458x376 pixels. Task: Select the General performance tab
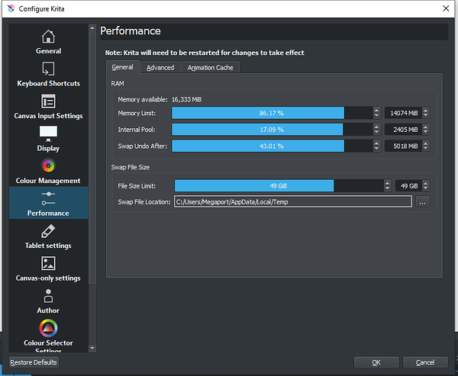tap(122, 67)
